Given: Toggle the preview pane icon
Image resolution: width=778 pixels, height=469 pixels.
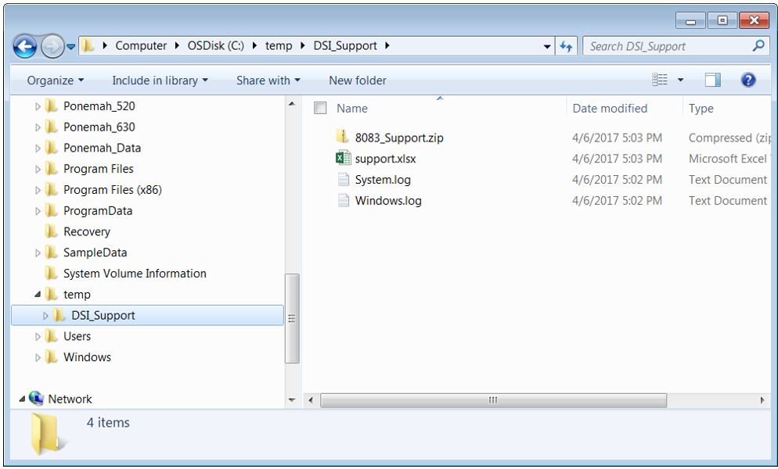Looking at the screenshot, I should tap(712, 80).
